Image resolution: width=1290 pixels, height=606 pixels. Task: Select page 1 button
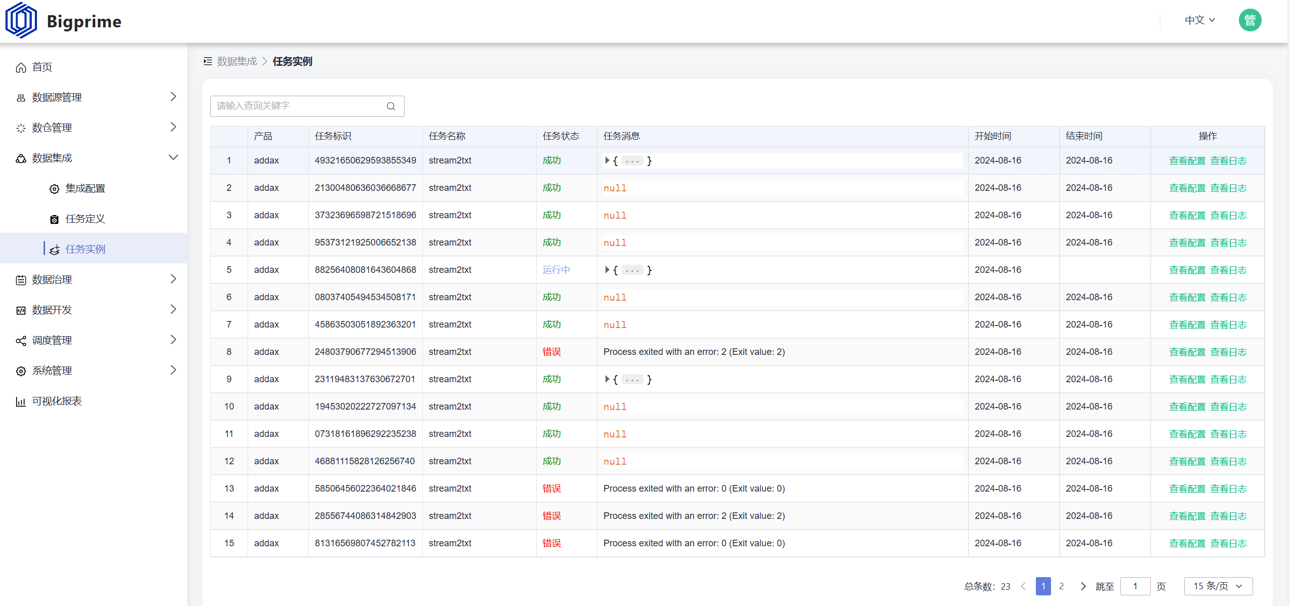1043,586
